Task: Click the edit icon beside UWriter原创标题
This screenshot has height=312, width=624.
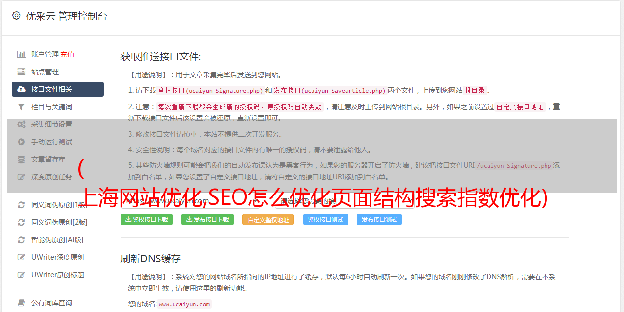Action: point(21,275)
